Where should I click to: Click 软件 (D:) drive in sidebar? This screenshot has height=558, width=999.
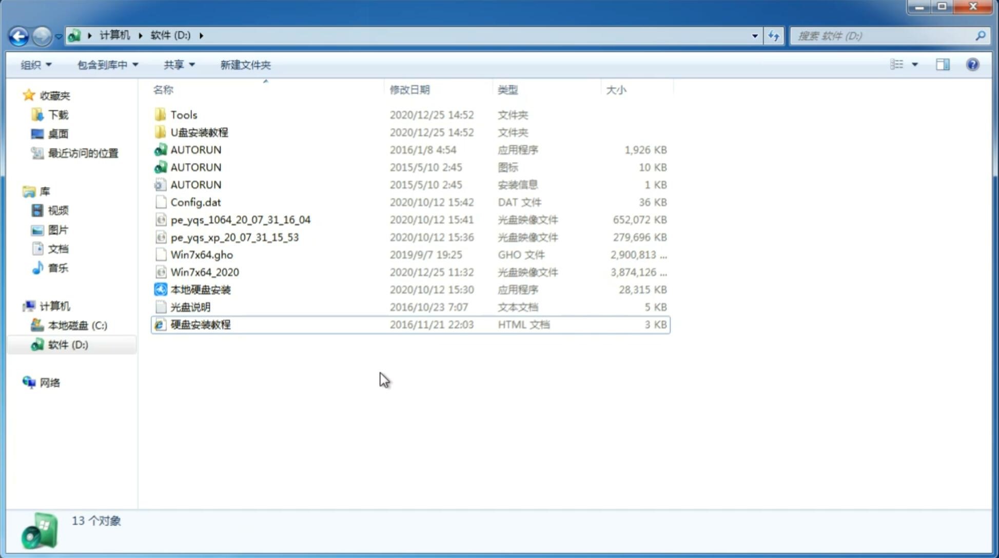(67, 344)
